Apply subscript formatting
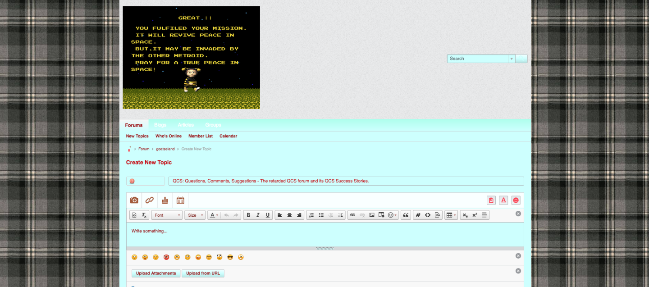This screenshot has width=649, height=287. coord(465,215)
